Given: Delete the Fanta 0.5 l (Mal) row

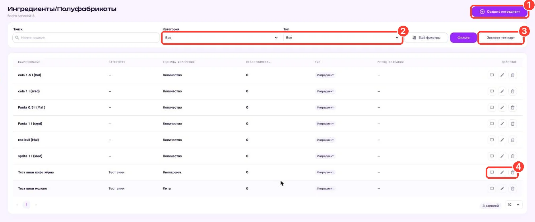Looking at the screenshot, I should coord(512,107).
